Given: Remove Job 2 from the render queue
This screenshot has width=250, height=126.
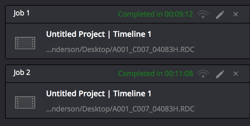Looking at the screenshot, I should pyautogui.click(x=236, y=74).
